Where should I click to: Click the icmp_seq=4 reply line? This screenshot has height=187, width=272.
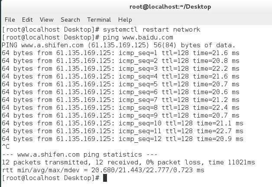(x=120, y=76)
